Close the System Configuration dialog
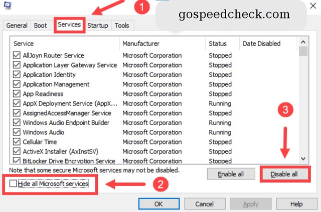The width and height of the screenshot is (321, 212). coord(313,5)
